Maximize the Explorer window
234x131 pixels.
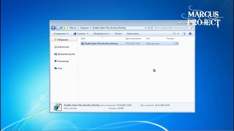click(x=185, y=23)
